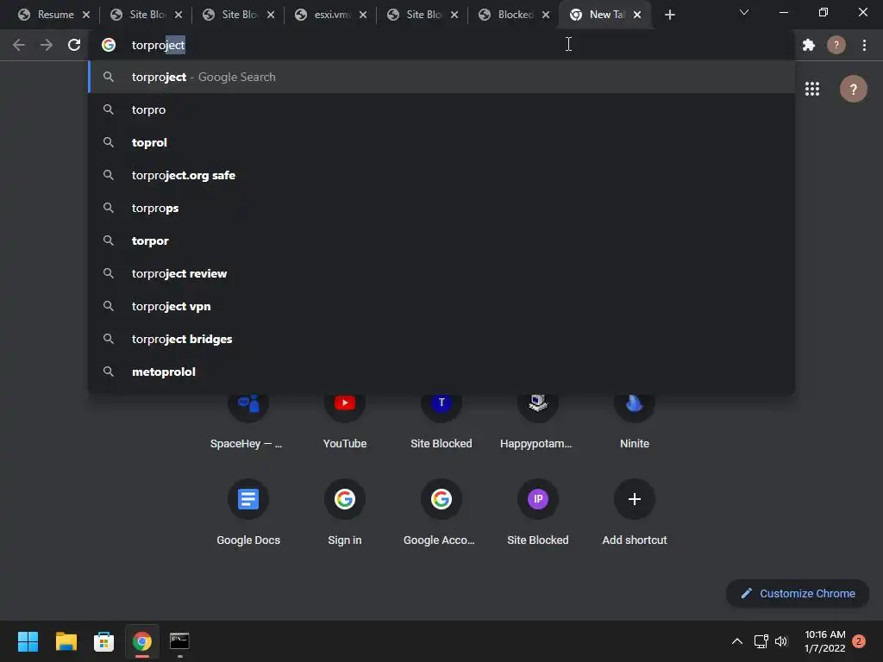
Task: Select the 'torprops' suggestion
Action: tap(441, 208)
